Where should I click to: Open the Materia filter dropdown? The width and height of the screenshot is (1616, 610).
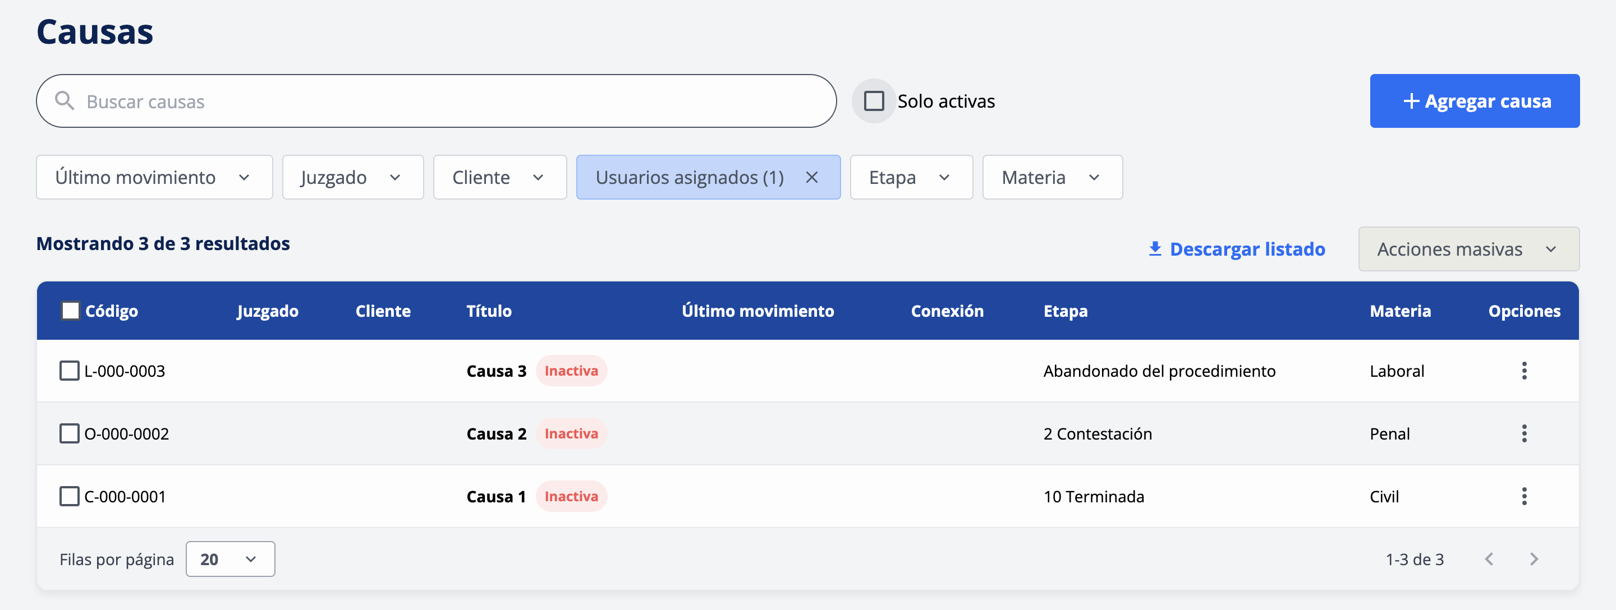pos(1052,177)
